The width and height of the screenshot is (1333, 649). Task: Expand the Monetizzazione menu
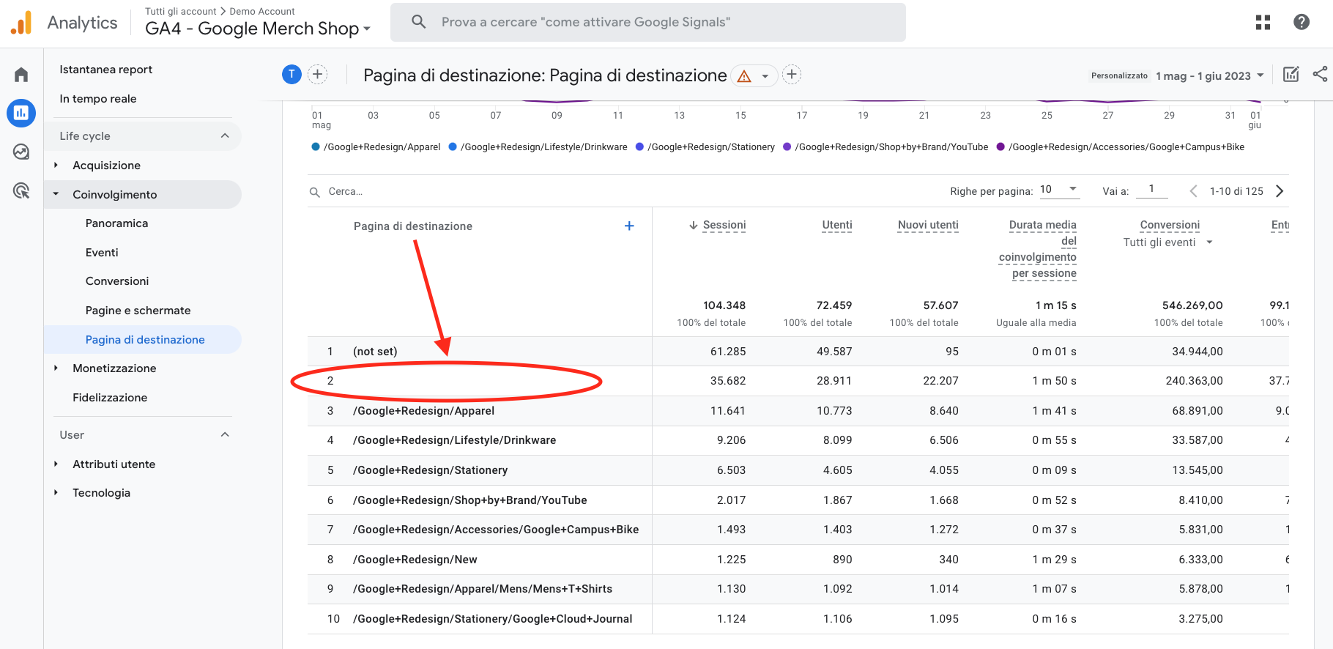click(x=56, y=368)
